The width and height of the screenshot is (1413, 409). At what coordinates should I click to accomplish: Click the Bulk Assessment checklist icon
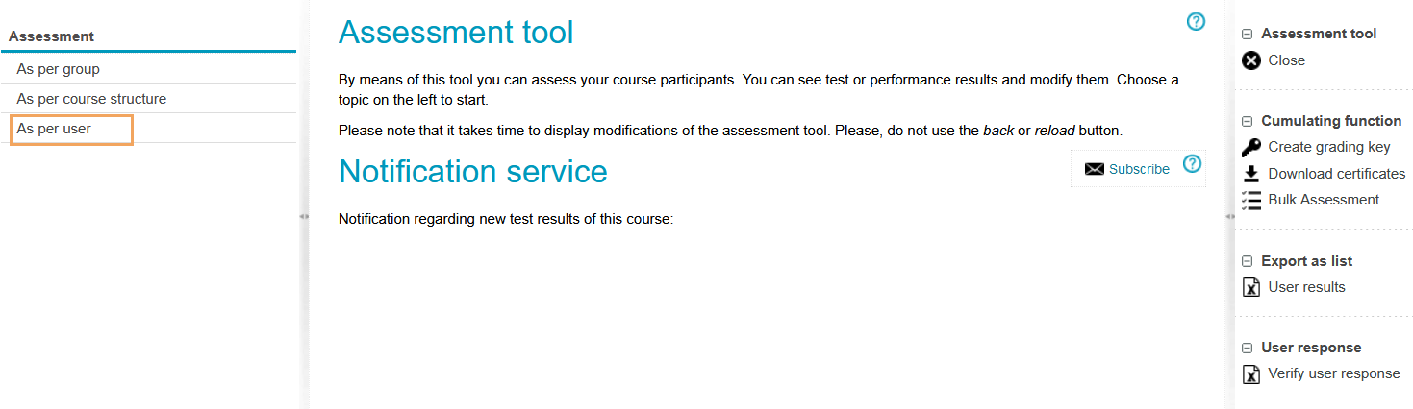(x=1250, y=200)
